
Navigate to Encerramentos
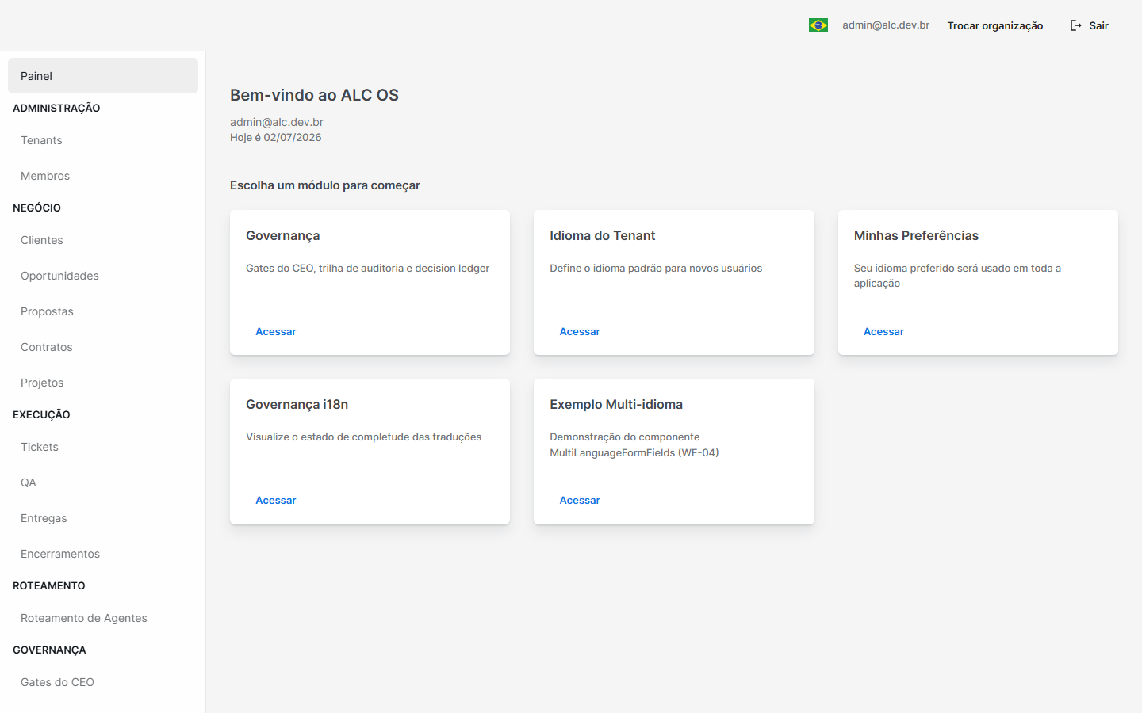point(103,554)
